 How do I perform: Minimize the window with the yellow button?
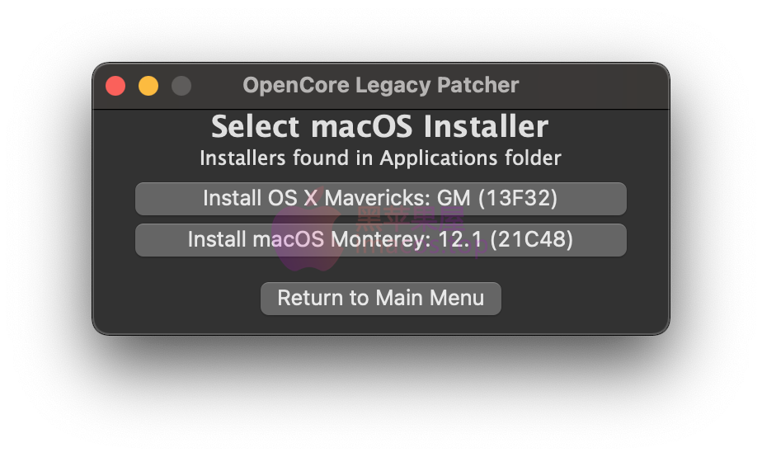click(148, 86)
